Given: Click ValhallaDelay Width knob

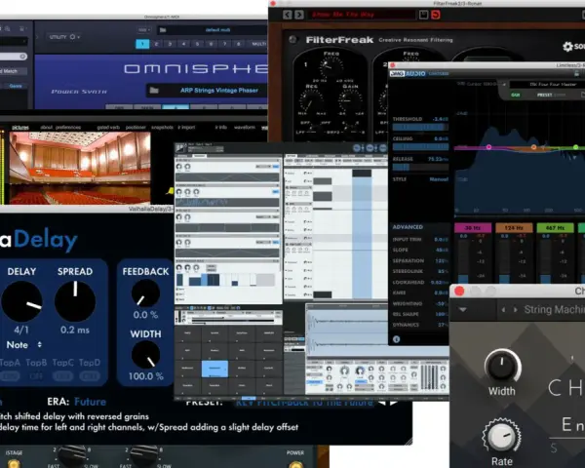Looking at the screenshot, I should [x=145, y=355].
